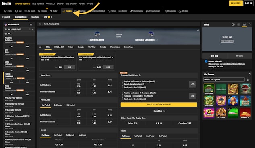The image size is (255, 148).
Task: Favourite the NHL - Price Boost league
Action: (6, 29)
